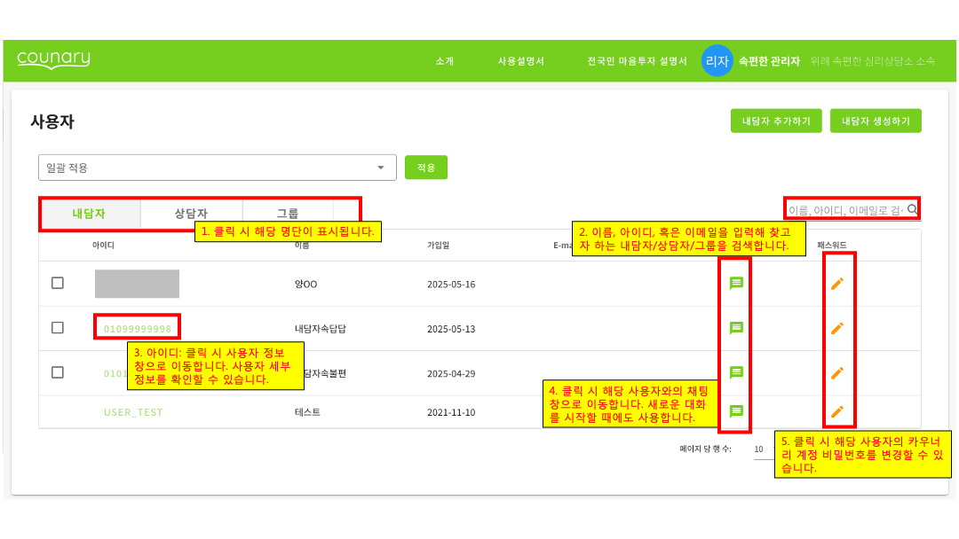
Task: Open the rows-per-page 10 dropdown
Action: (x=762, y=449)
